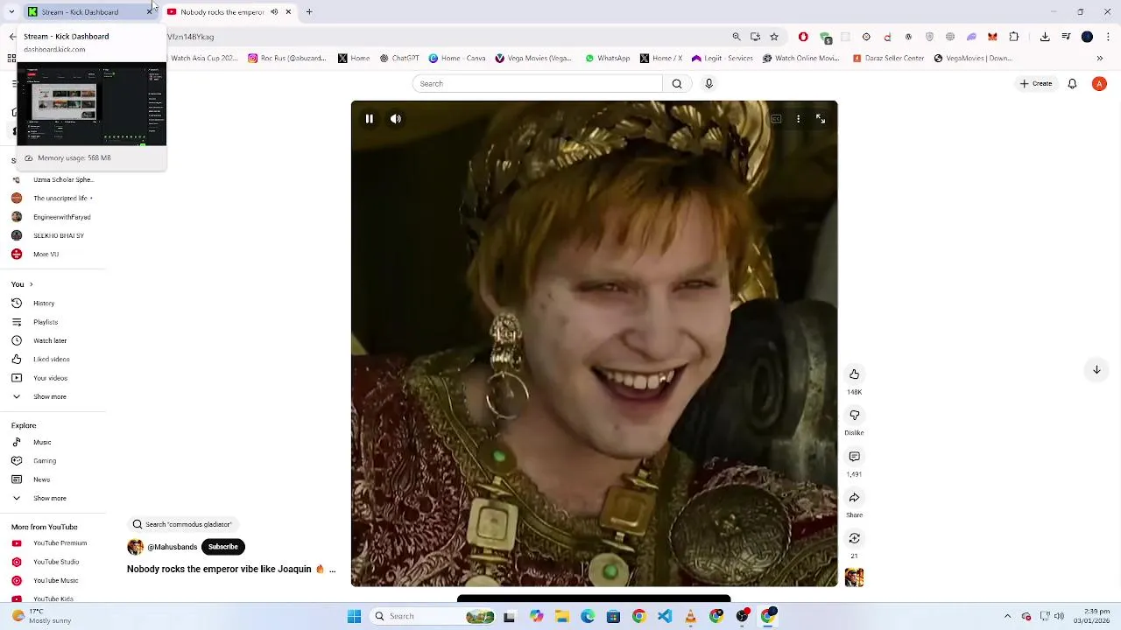Click 'Search "commodus gladiator"' suggestion
The height and width of the screenshot is (630, 1121).
(x=182, y=524)
